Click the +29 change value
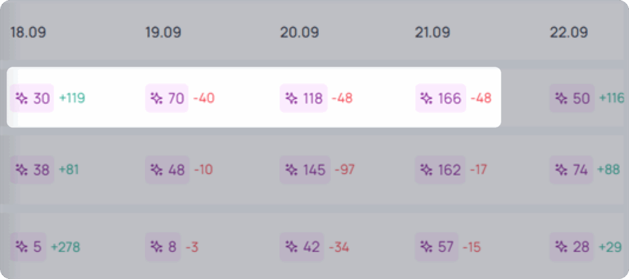This screenshot has height=279, width=629. point(610,247)
